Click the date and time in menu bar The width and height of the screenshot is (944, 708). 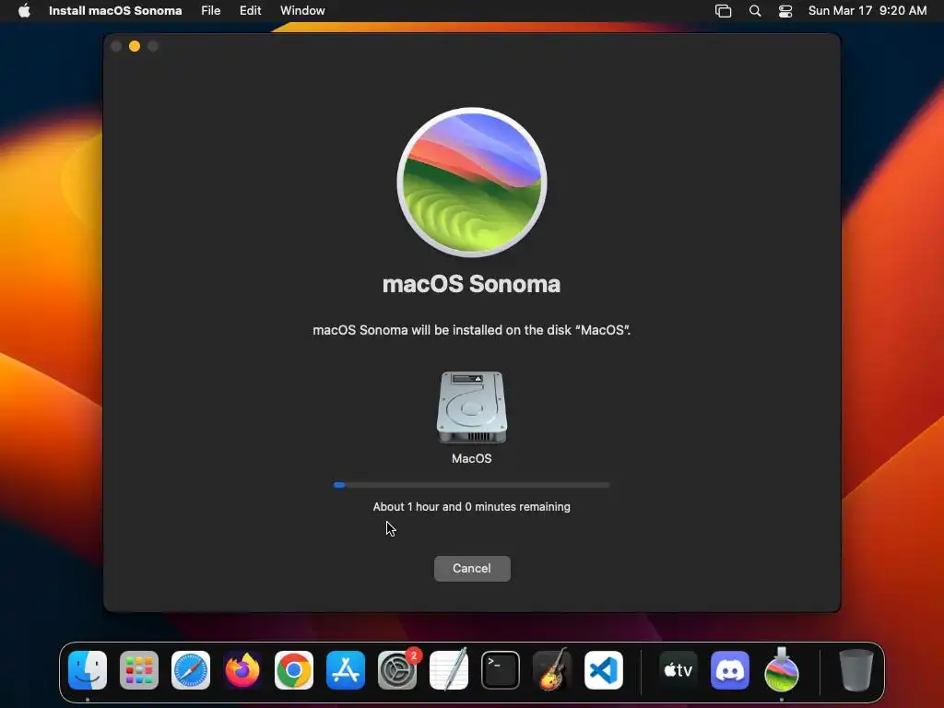[867, 11]
